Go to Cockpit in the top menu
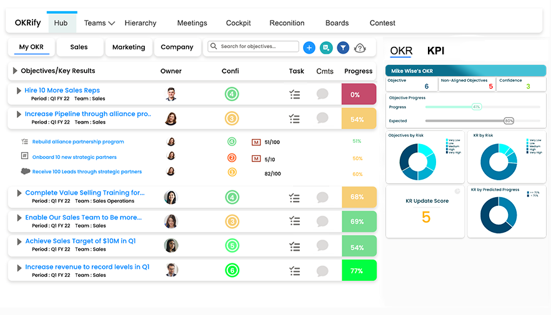551x315 pixels. point(238,23)
